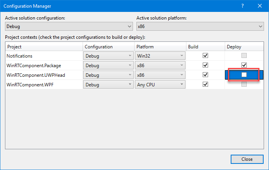Expand Notifications Win32 platform dropdown
Viewport: 269px width, 170px height.
pos(160,56)
